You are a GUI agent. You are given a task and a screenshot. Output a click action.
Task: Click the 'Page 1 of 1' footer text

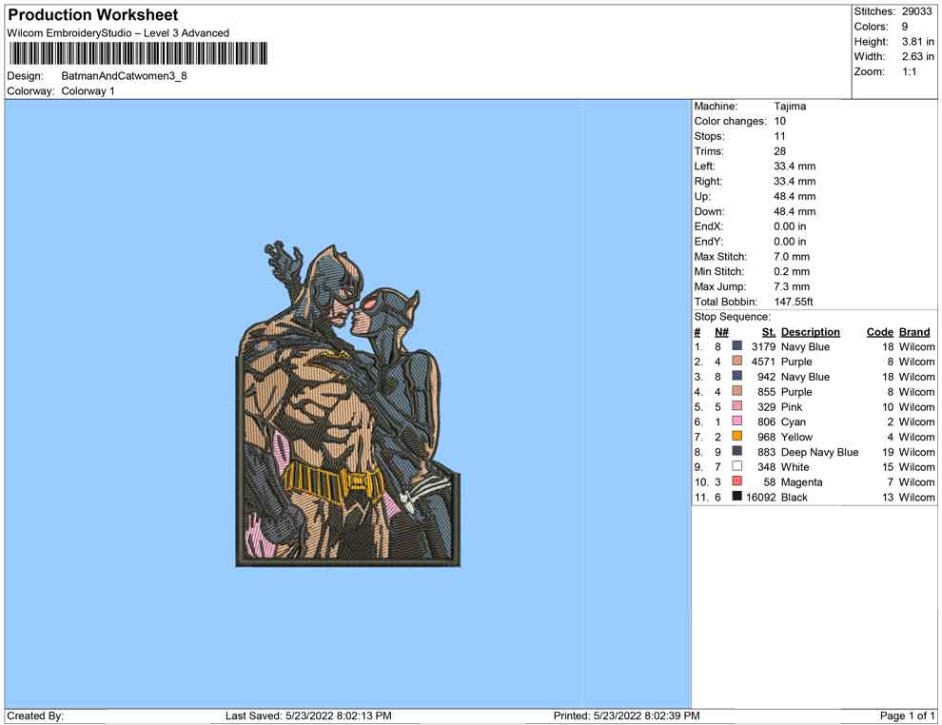point(907,715)
